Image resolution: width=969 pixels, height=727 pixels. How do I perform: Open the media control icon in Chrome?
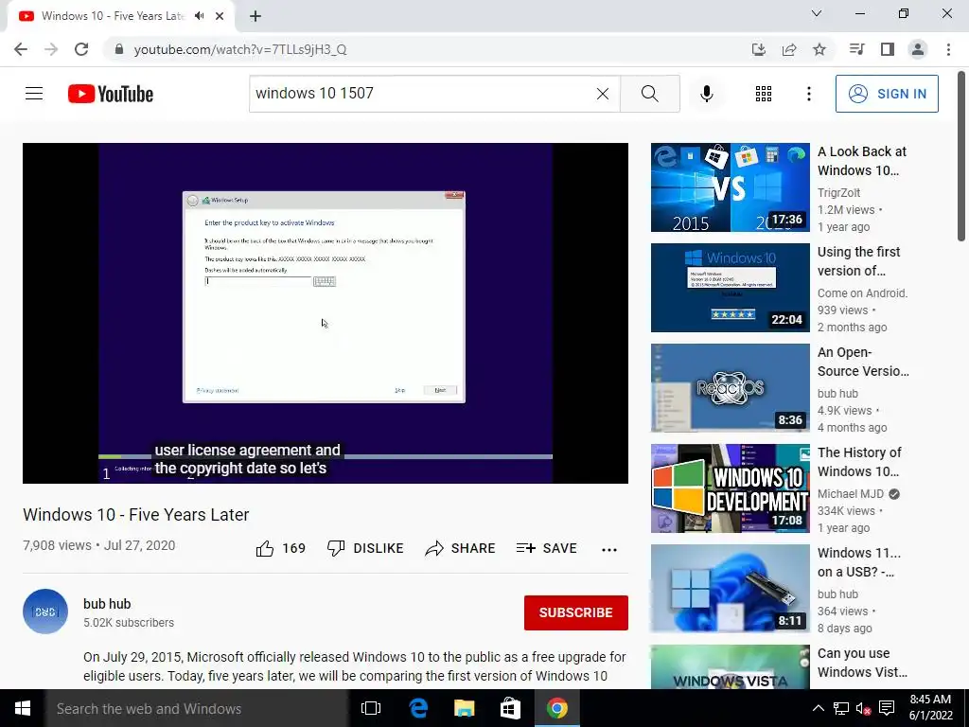[856, 49]
